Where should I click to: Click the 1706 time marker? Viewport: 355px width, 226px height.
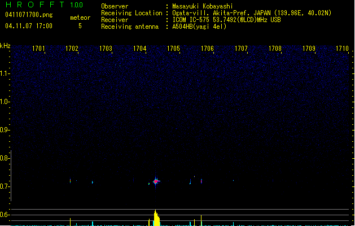pyautogui.click(x=207, y=49)
